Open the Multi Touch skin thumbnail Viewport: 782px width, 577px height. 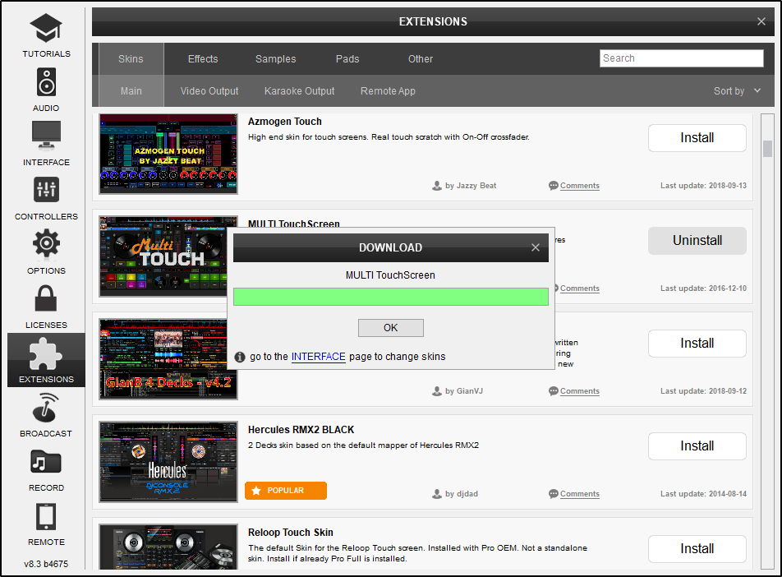pos(163,256)
